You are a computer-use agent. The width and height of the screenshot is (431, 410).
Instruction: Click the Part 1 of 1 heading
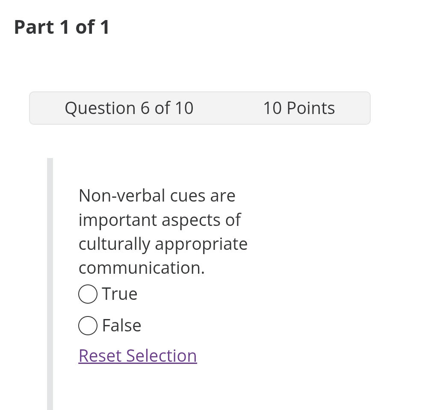62,26
